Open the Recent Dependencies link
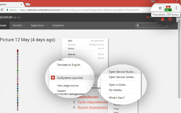The image size is (181, 113). (92, 107)
